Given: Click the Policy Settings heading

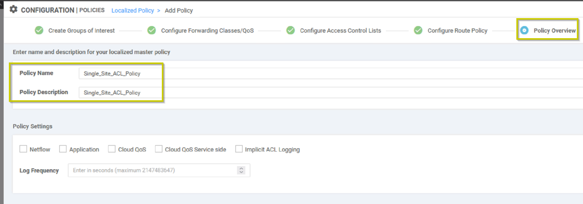Looking at the screenshot, I should [32, 126].
